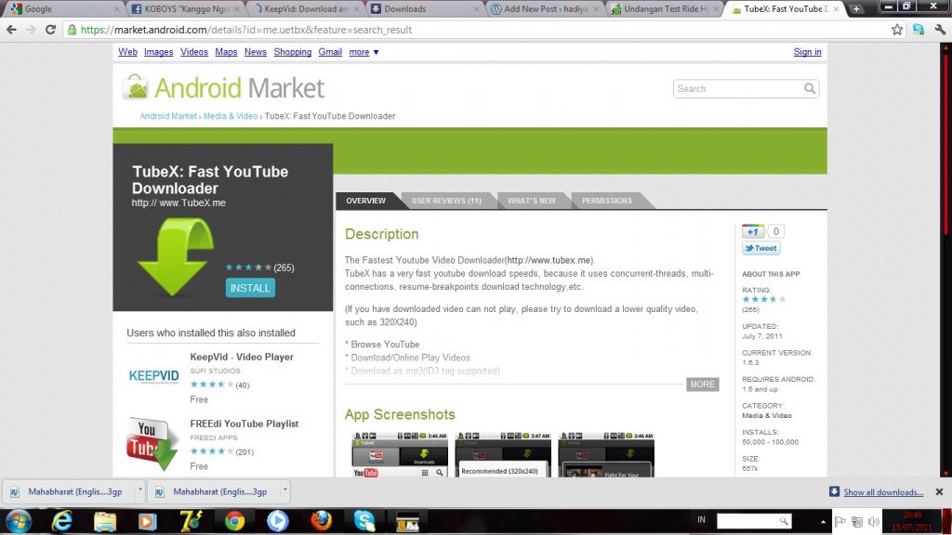Click the Tweet share button
Image resolution: width=952 pixels, height=535 pixels.
760,248
